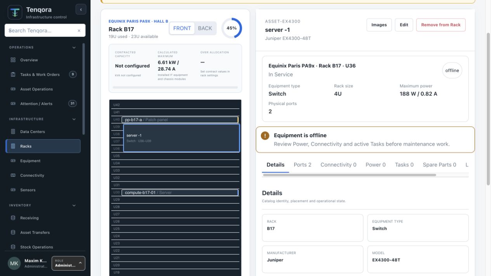
Task: Click the Data Centers icon
Action: (13, 132)
